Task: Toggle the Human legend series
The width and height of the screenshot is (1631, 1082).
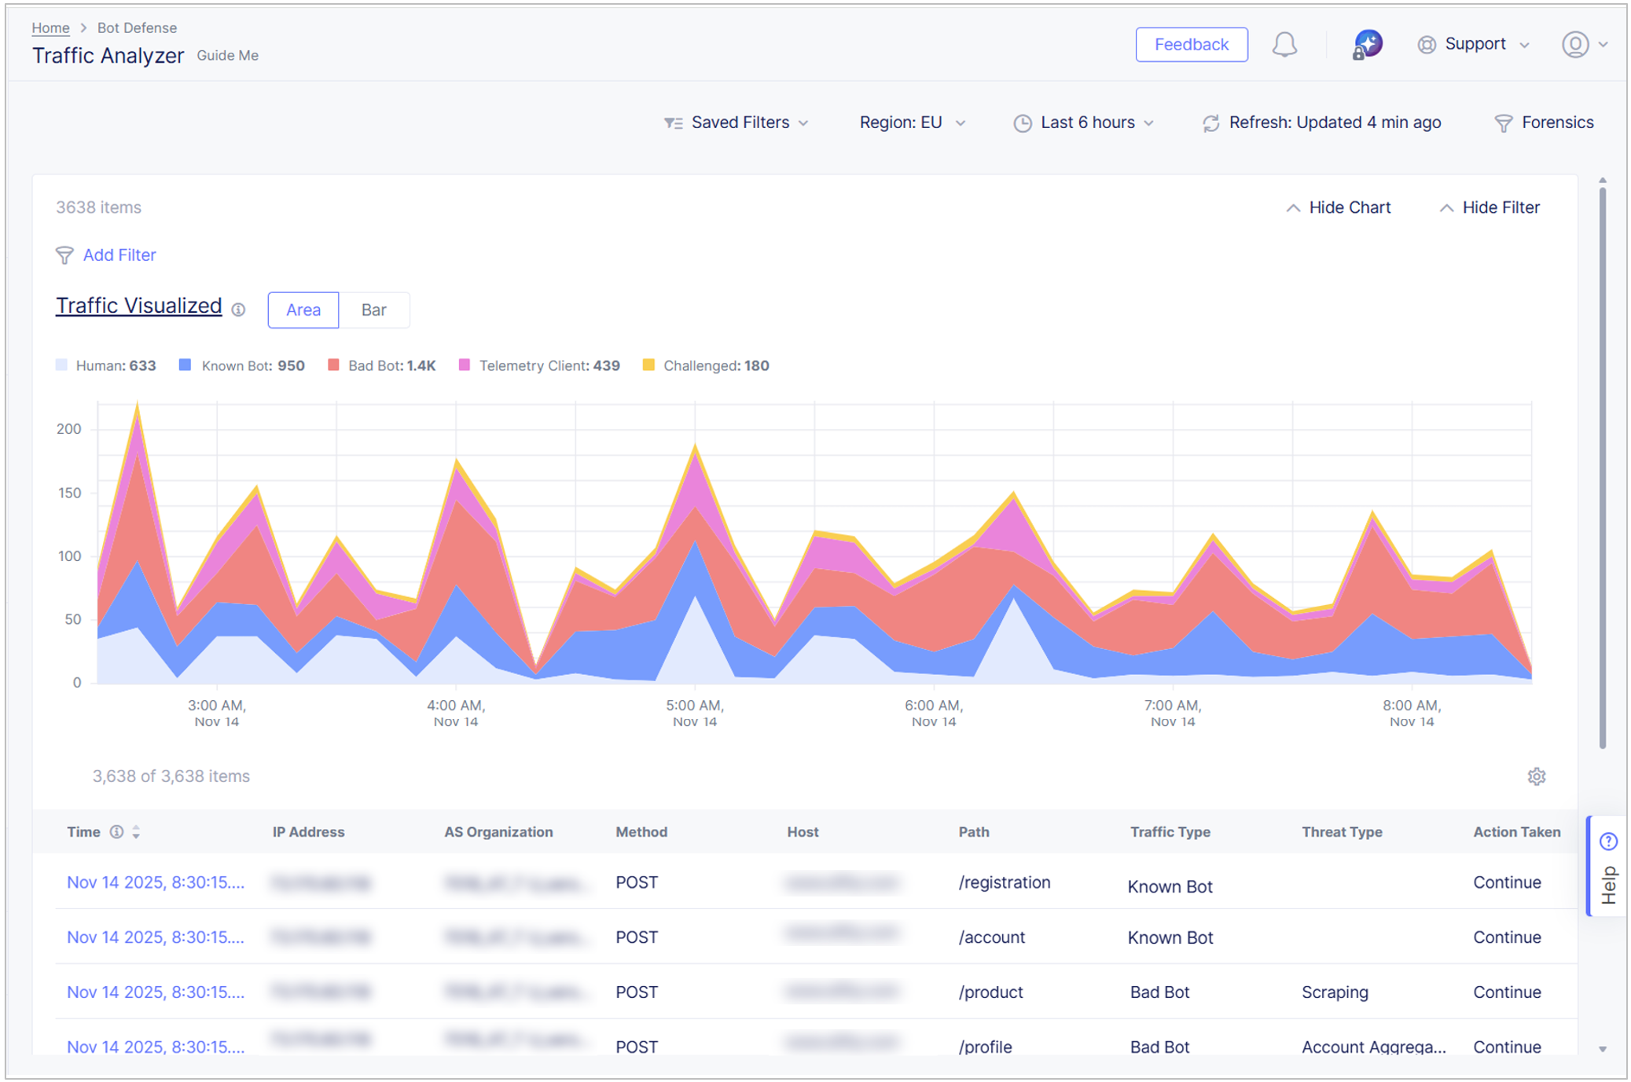Action: pos(105,365)
